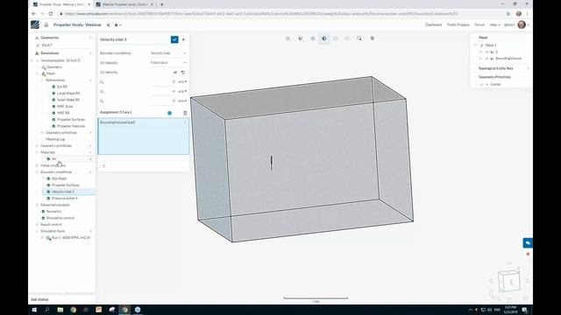The width and height of the screenshot is (561, 315).
Task: Select the Propeller Features refinement
Action: tap(71, 126)
